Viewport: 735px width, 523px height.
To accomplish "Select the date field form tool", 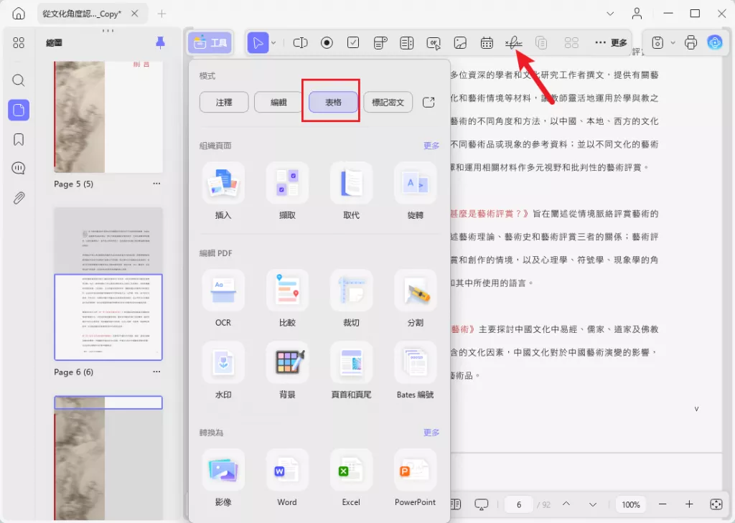I will [487, 43].
